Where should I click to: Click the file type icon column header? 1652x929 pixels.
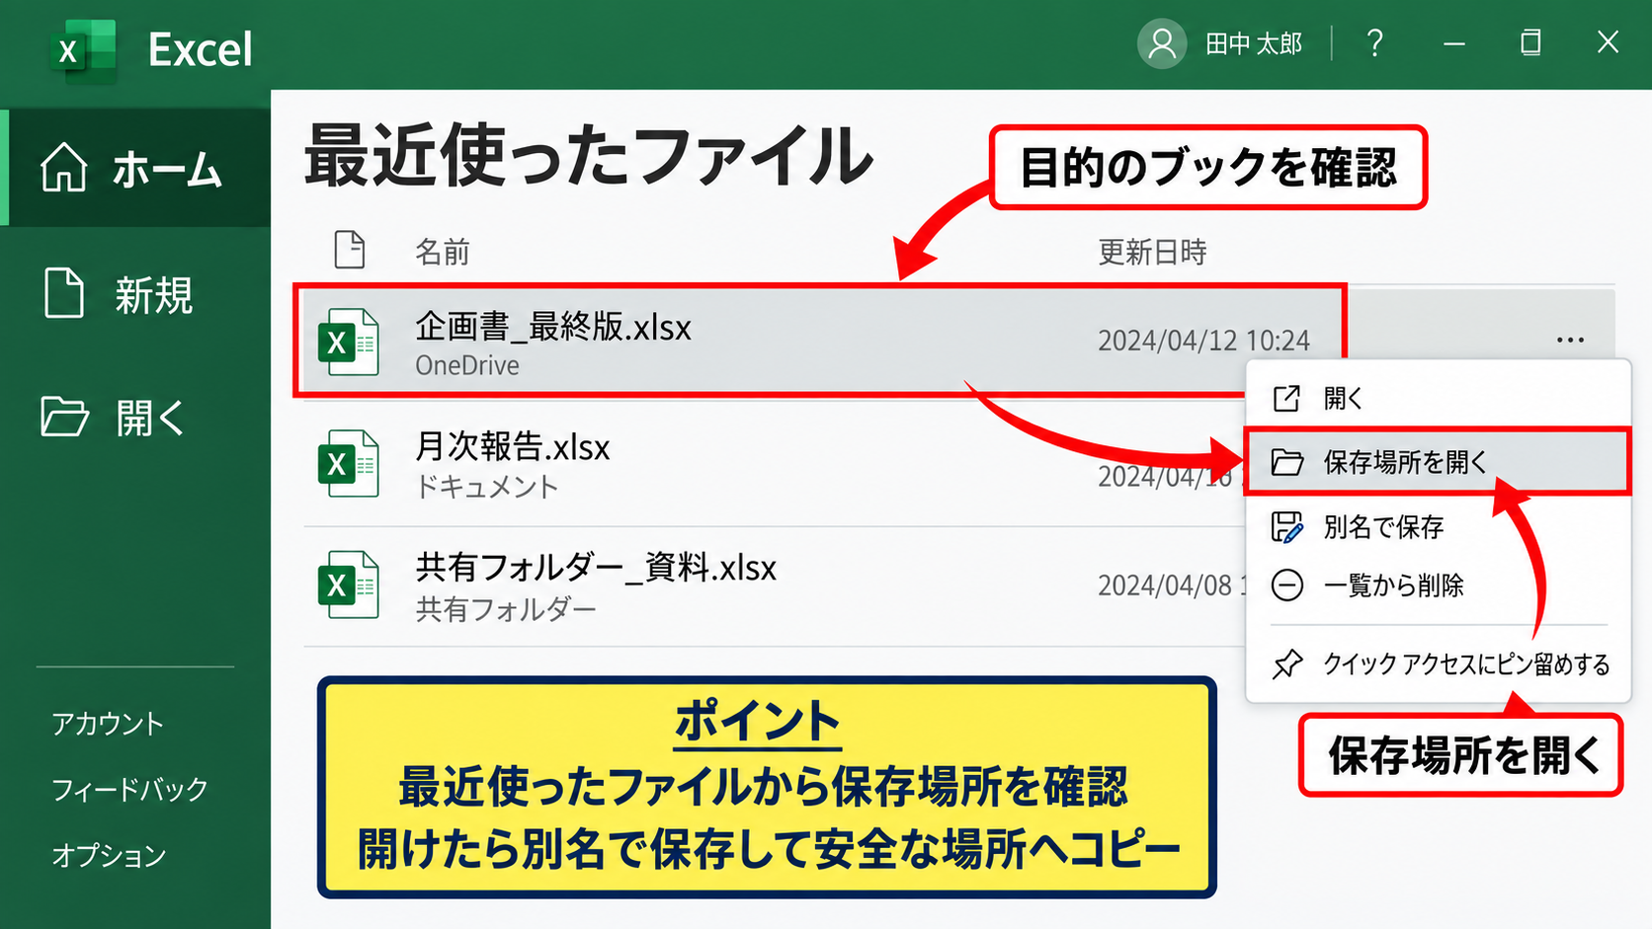click(350, 250)
